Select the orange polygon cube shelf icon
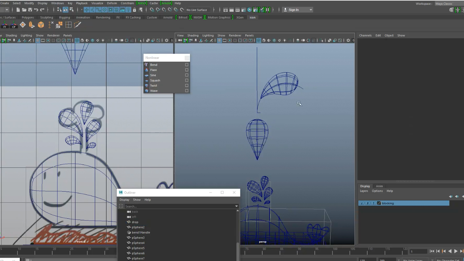Image resolution: width=464 pixels, height=261 pixels. 41,25
